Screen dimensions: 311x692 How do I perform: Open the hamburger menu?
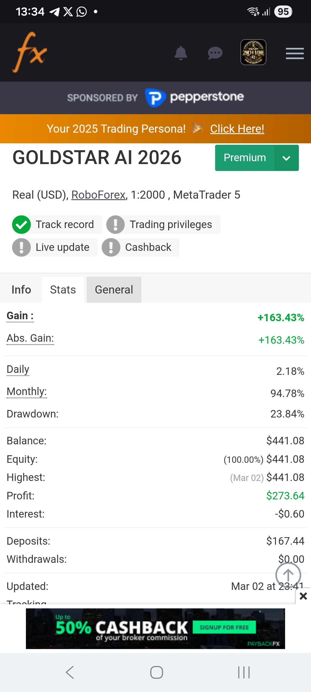pyautogui.click(x=295, y=53)
